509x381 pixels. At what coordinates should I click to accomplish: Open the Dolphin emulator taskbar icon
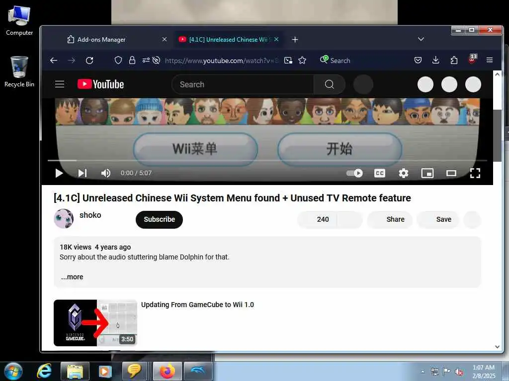(198, 371)
